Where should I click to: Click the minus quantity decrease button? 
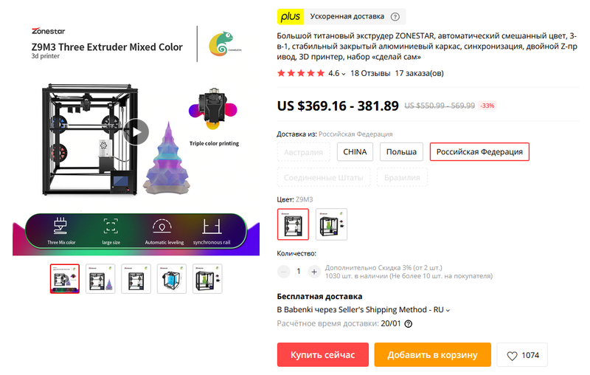(x=284, y=272)
